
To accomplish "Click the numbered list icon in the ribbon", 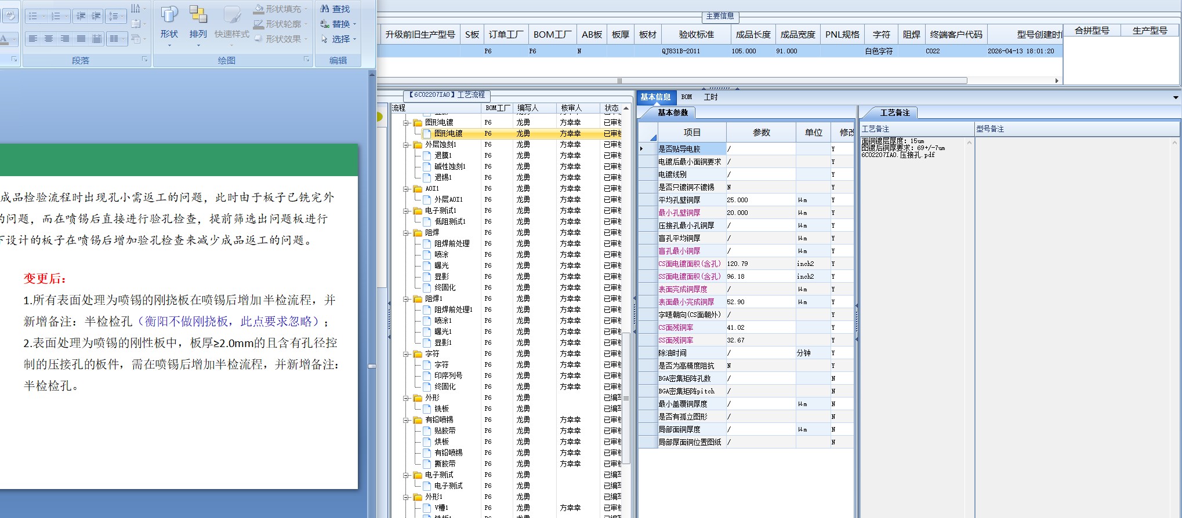I will [x=56, y=16].
